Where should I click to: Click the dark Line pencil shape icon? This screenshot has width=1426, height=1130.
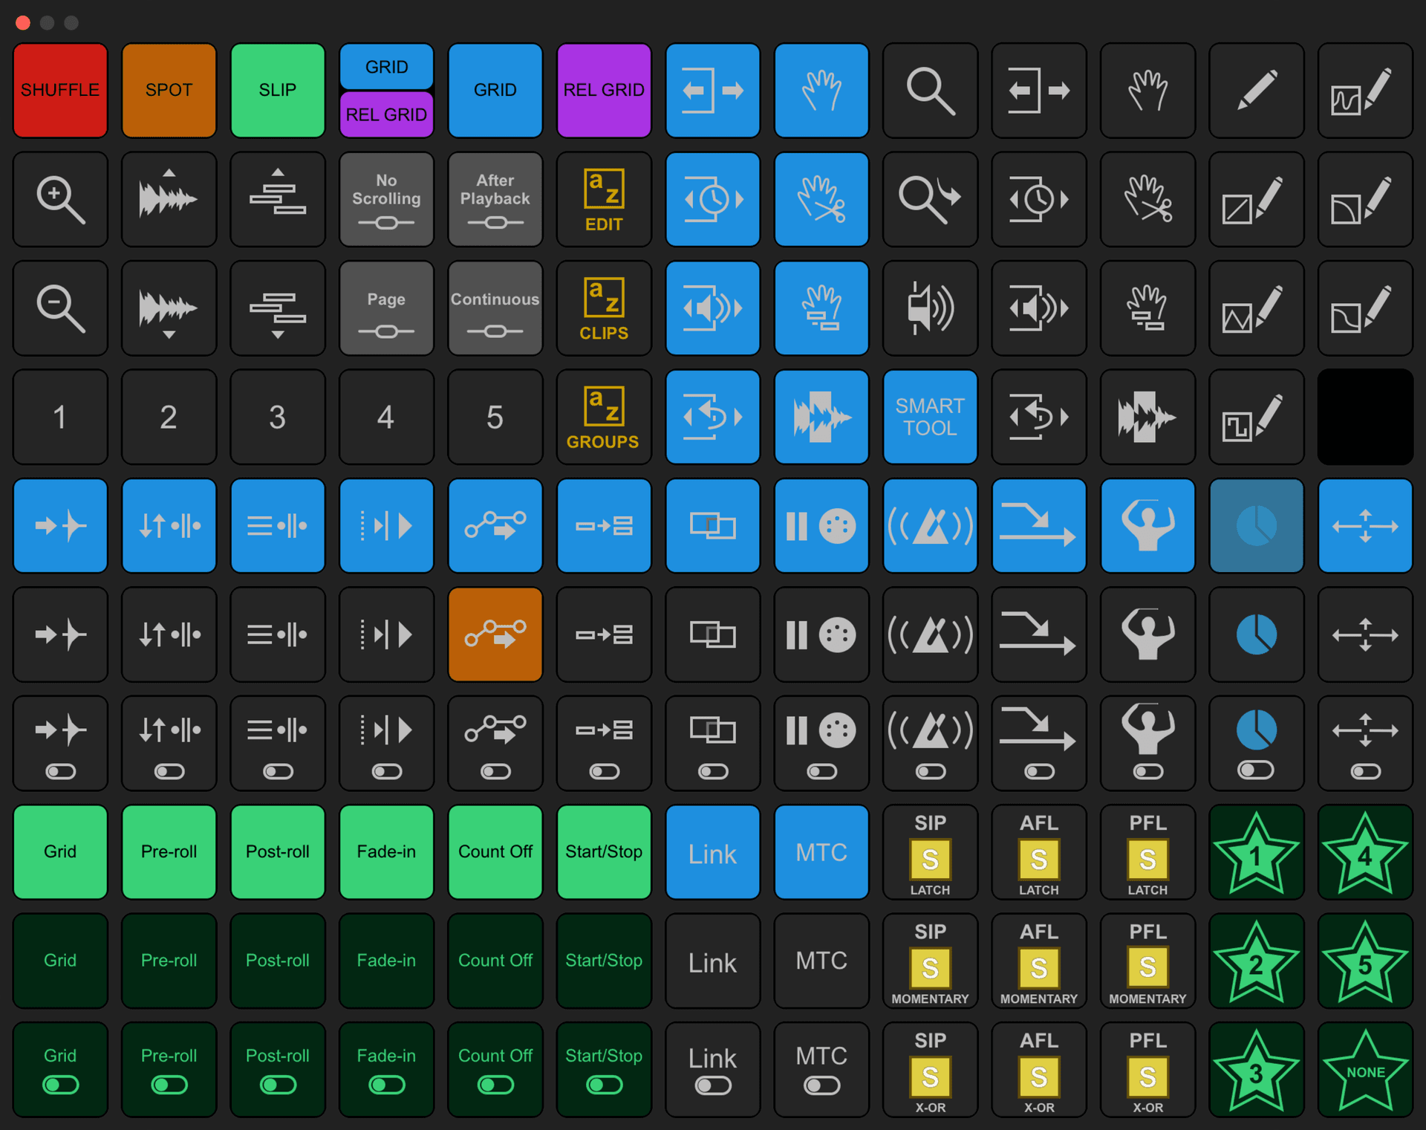point(1256,199)
